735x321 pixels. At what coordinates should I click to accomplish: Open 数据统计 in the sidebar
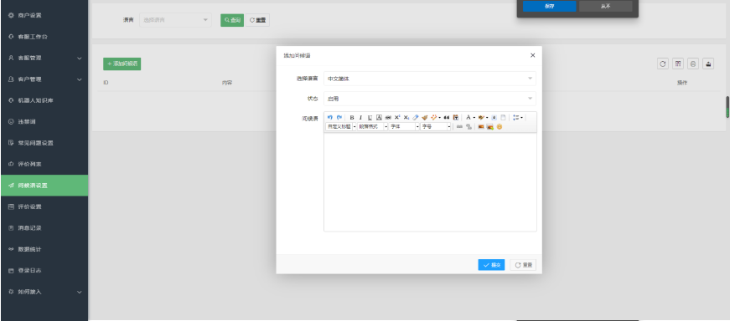tap(44, 249)
